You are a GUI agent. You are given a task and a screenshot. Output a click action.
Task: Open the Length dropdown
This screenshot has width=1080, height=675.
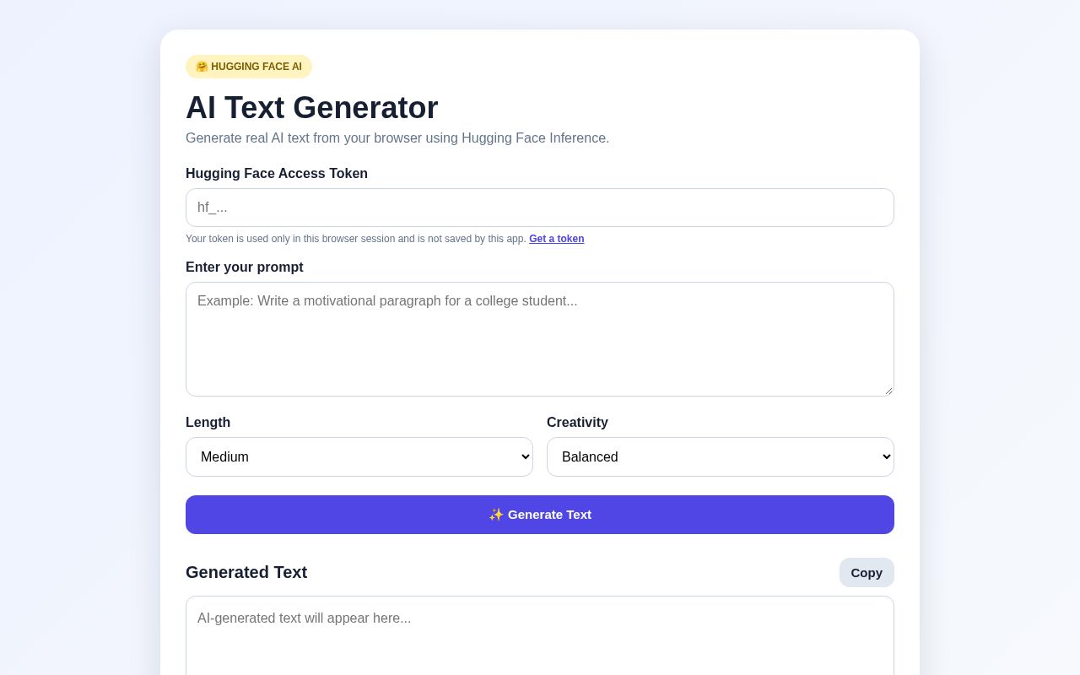click(x=359, y=456)
